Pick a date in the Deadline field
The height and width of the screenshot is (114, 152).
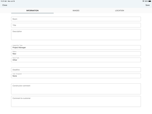pos(76,70)
